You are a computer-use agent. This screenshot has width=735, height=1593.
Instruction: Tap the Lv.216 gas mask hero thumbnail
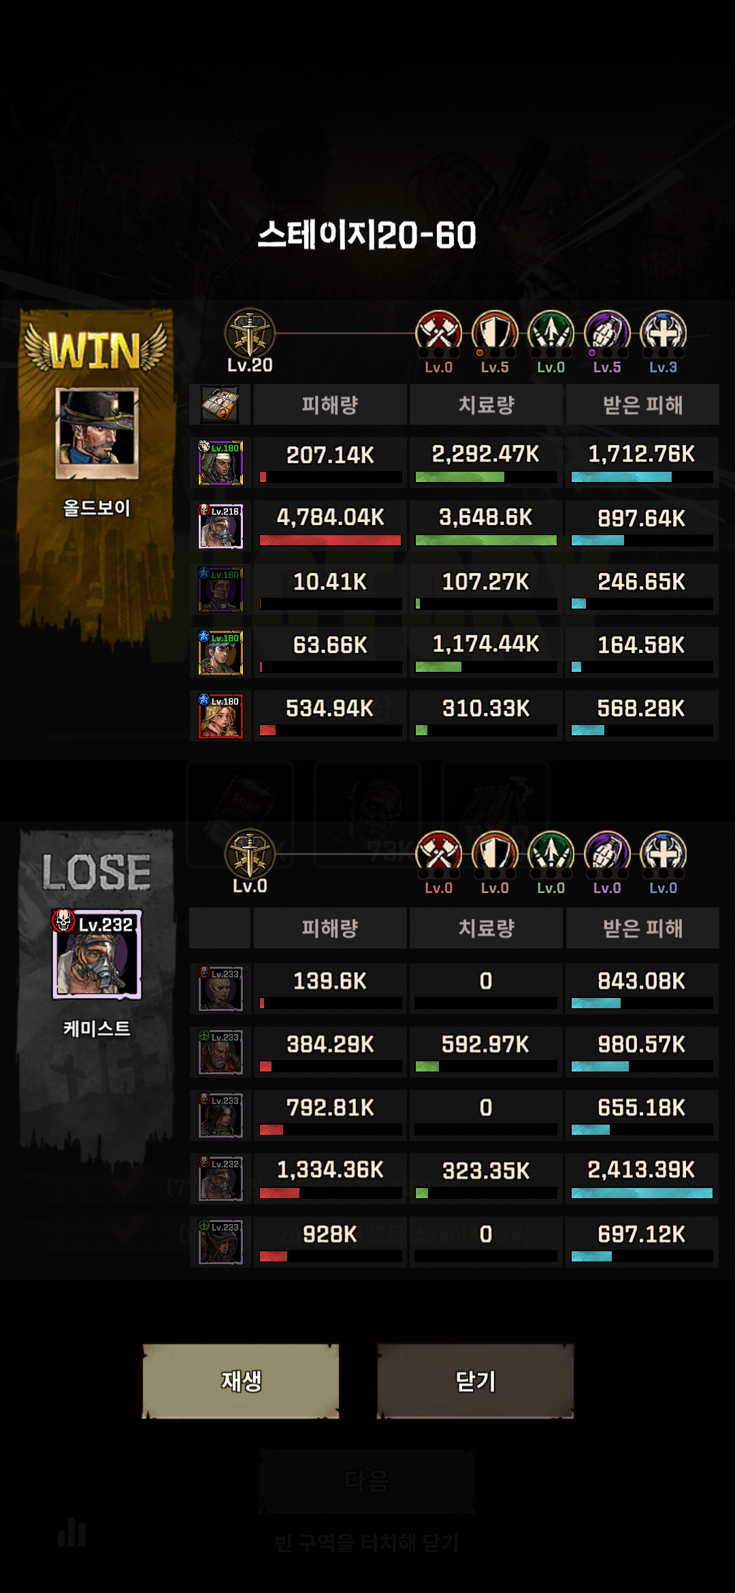click(x=220, y=526)
